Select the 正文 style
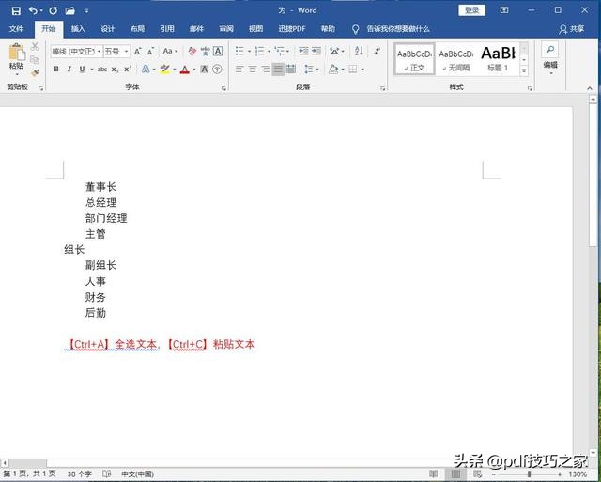601x482 pixels. coord(414,59)
